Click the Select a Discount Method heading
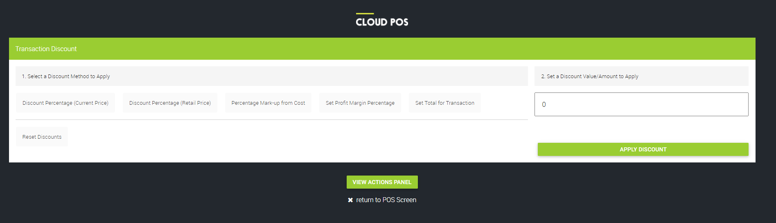776x223 pixels. pyautogui.click(x=66, y=77)
